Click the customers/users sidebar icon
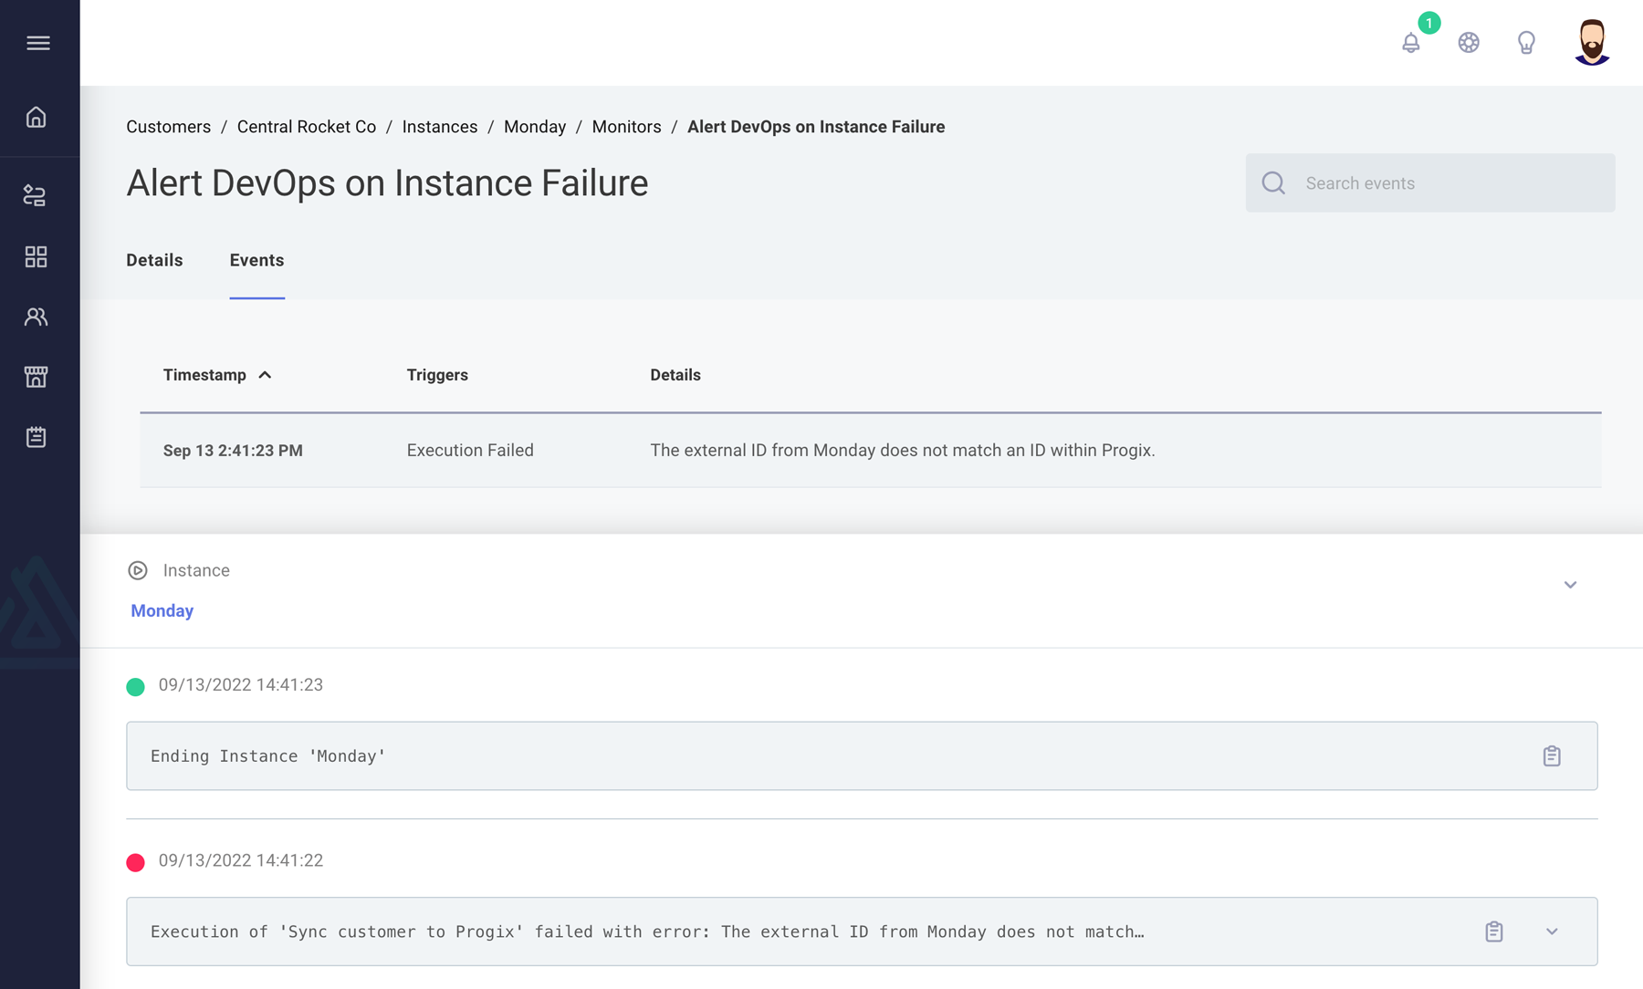 (x=37, y=316)
